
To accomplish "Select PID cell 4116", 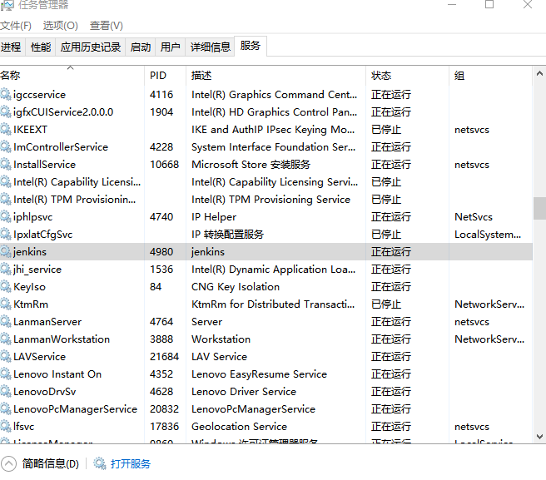I will 161,94.
